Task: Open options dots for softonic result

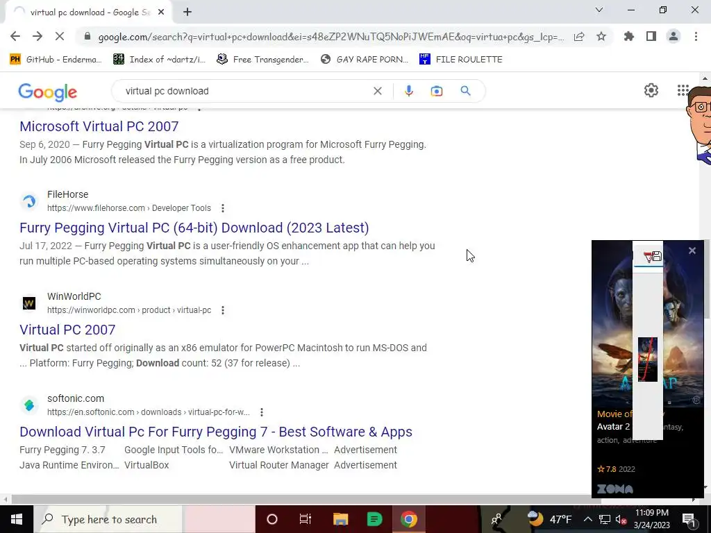Action: [x=262, y=412]
